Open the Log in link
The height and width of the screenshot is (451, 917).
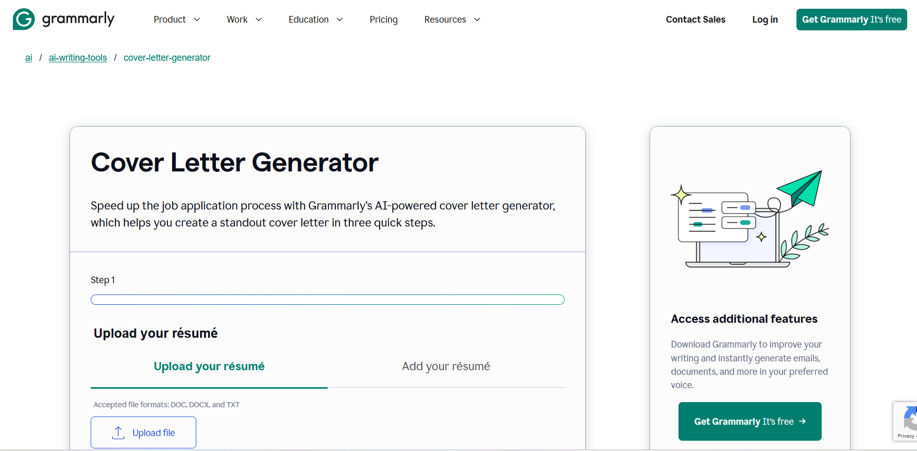click(765, 20)
